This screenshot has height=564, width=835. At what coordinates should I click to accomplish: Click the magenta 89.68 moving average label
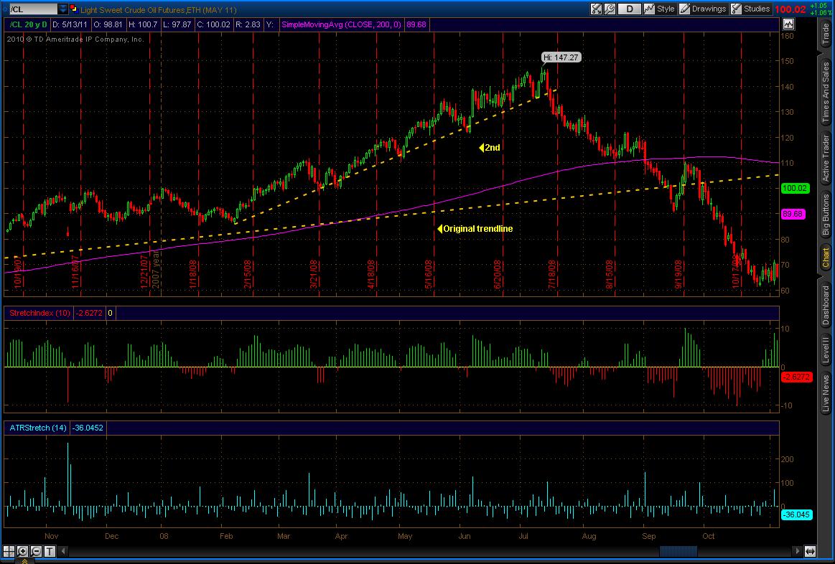[793, 214]
